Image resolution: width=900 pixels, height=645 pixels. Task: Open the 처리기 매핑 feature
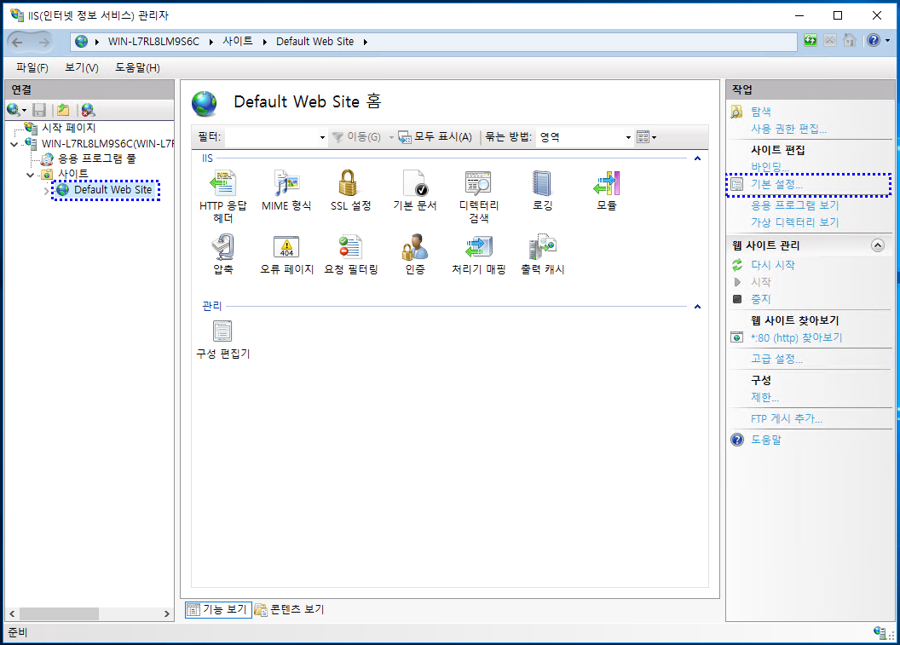478,254
